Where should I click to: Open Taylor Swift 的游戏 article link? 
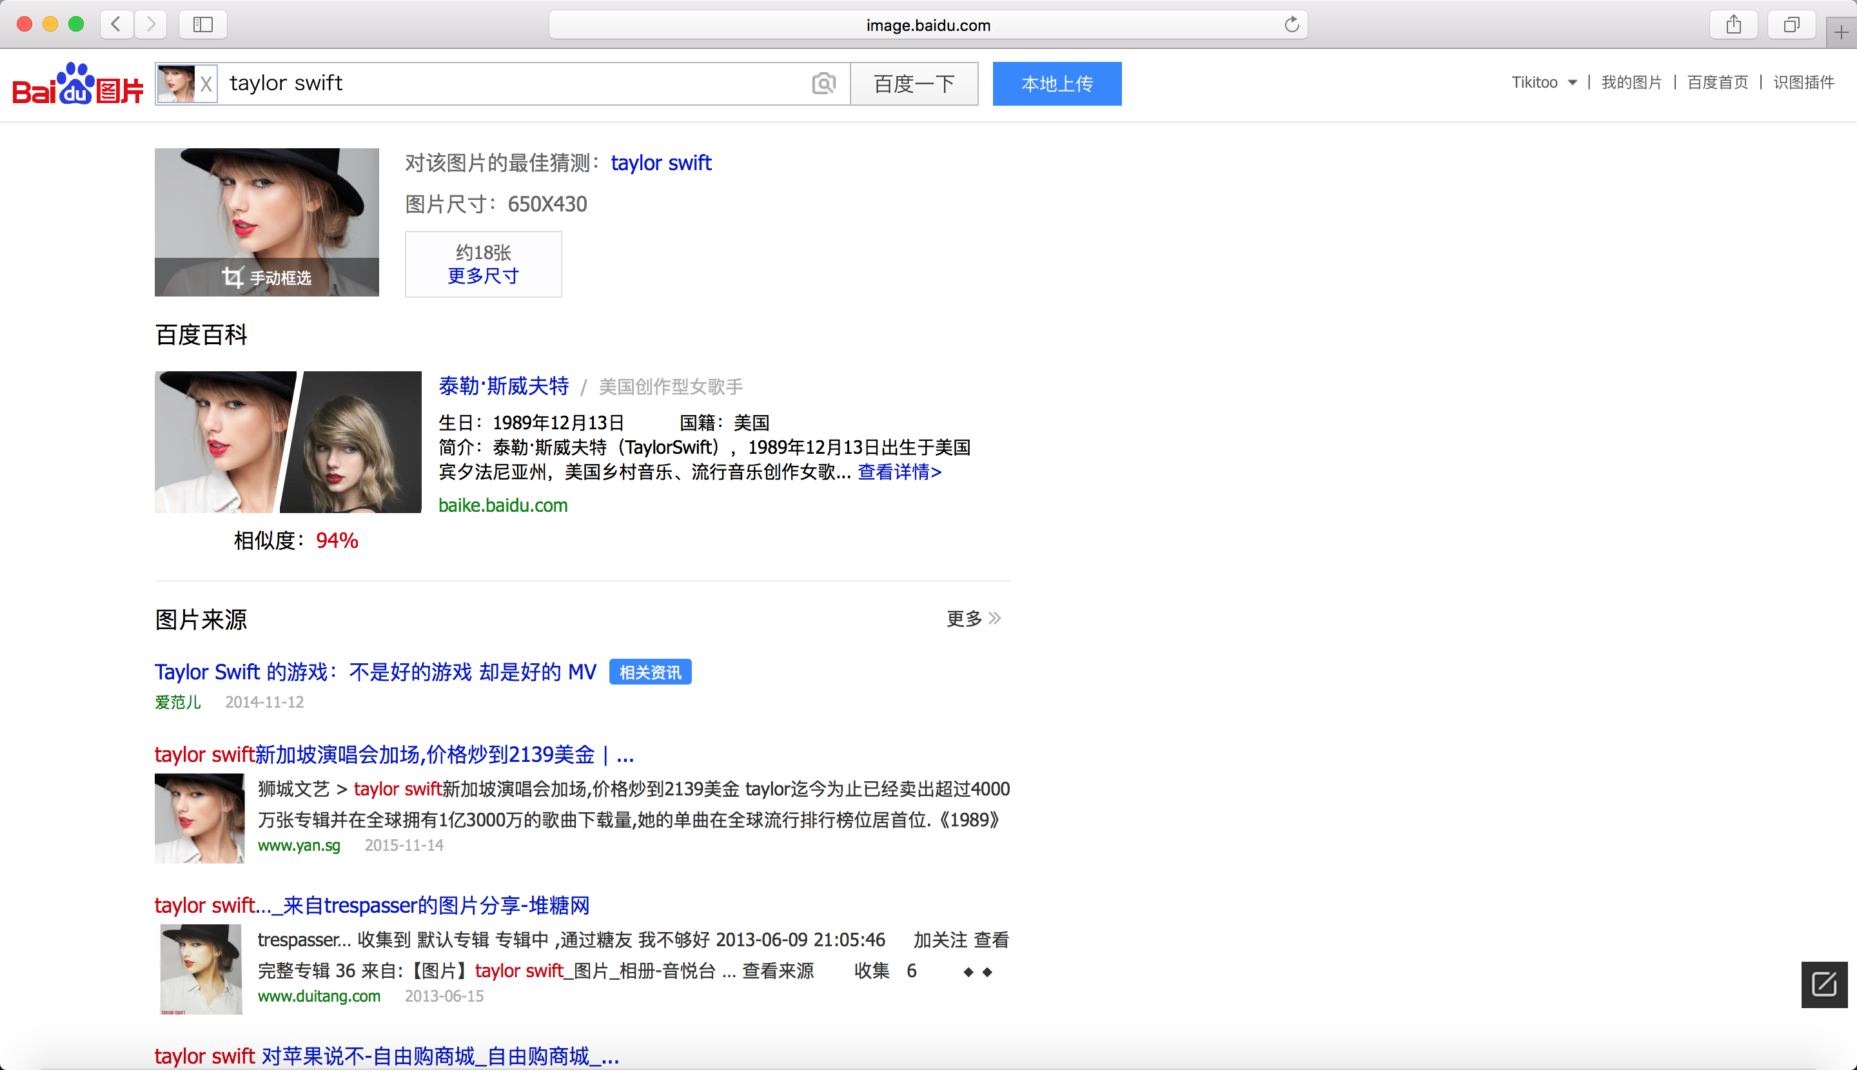375,672
